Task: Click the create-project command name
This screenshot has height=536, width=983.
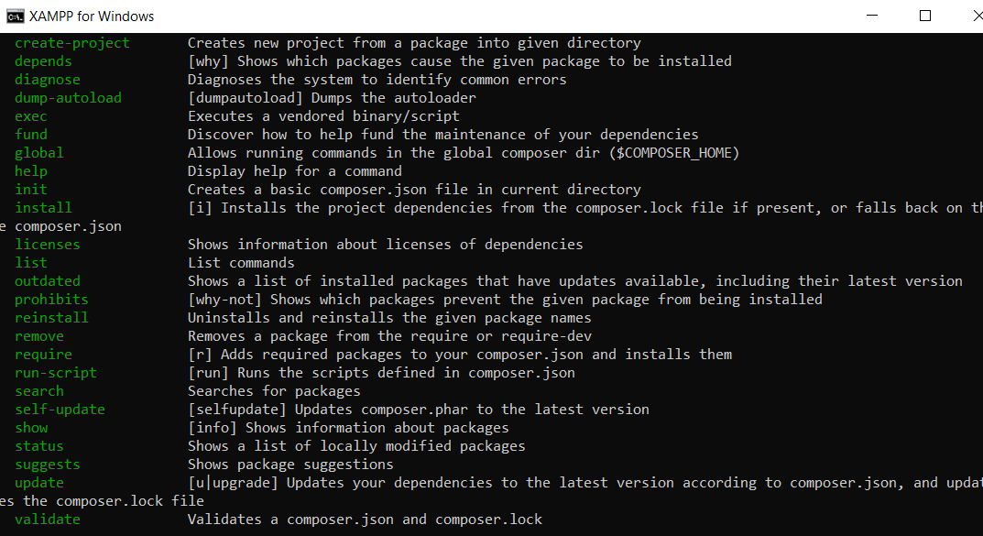Action: 72,43
